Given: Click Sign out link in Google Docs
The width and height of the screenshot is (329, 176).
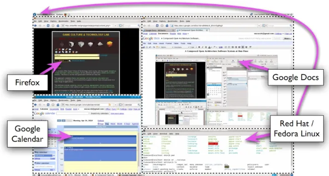Looking at the screenshot, I should [x=288, y=34].
